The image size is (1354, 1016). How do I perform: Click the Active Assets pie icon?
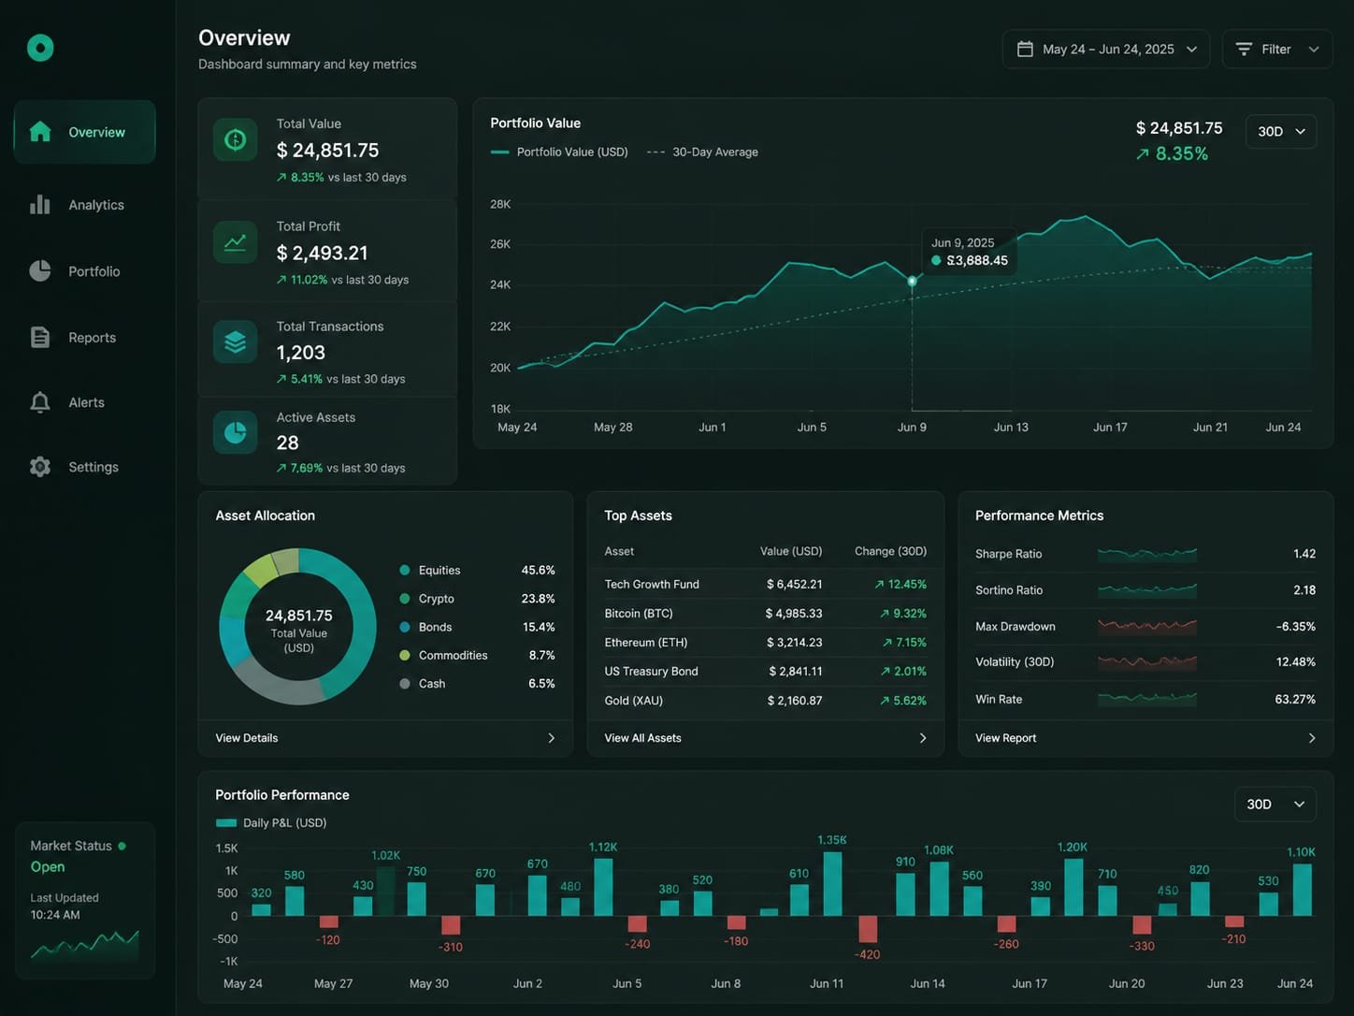coord(236,432)
